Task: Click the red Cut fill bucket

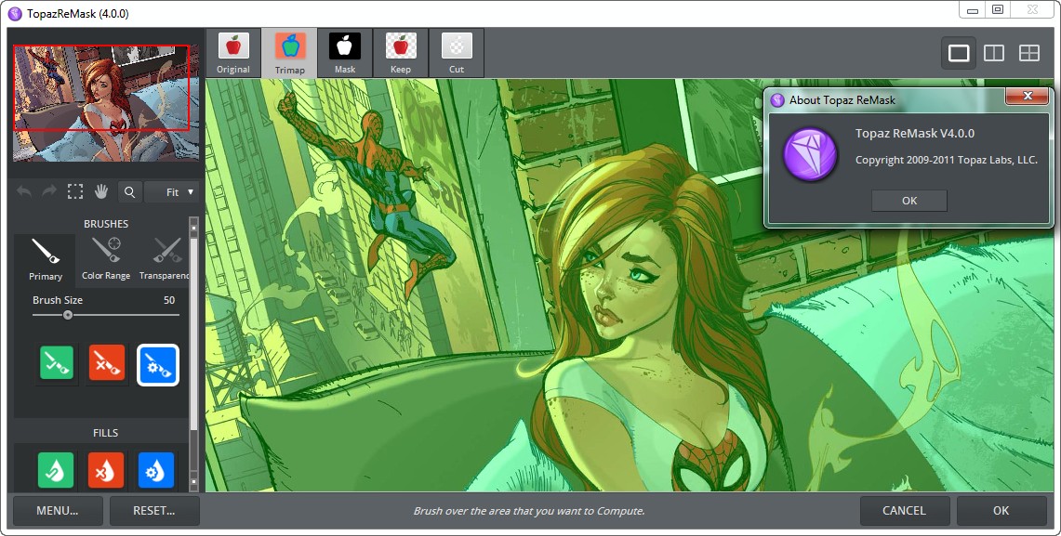Action: [x=106, y=470]
